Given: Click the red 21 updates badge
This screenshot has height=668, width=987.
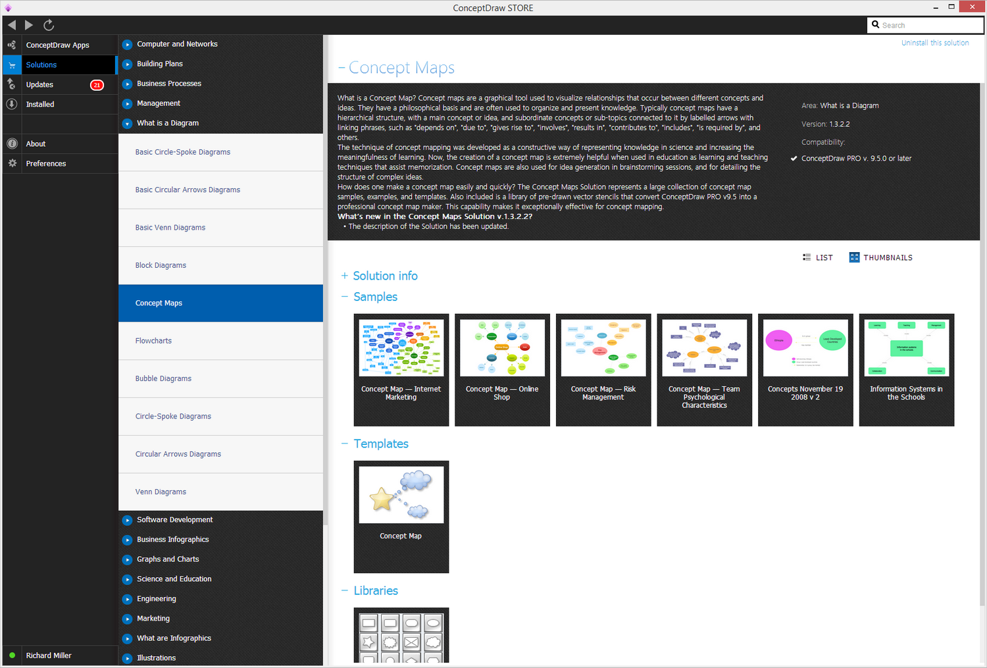Looking at the screenshot, I should click(97, 85).
